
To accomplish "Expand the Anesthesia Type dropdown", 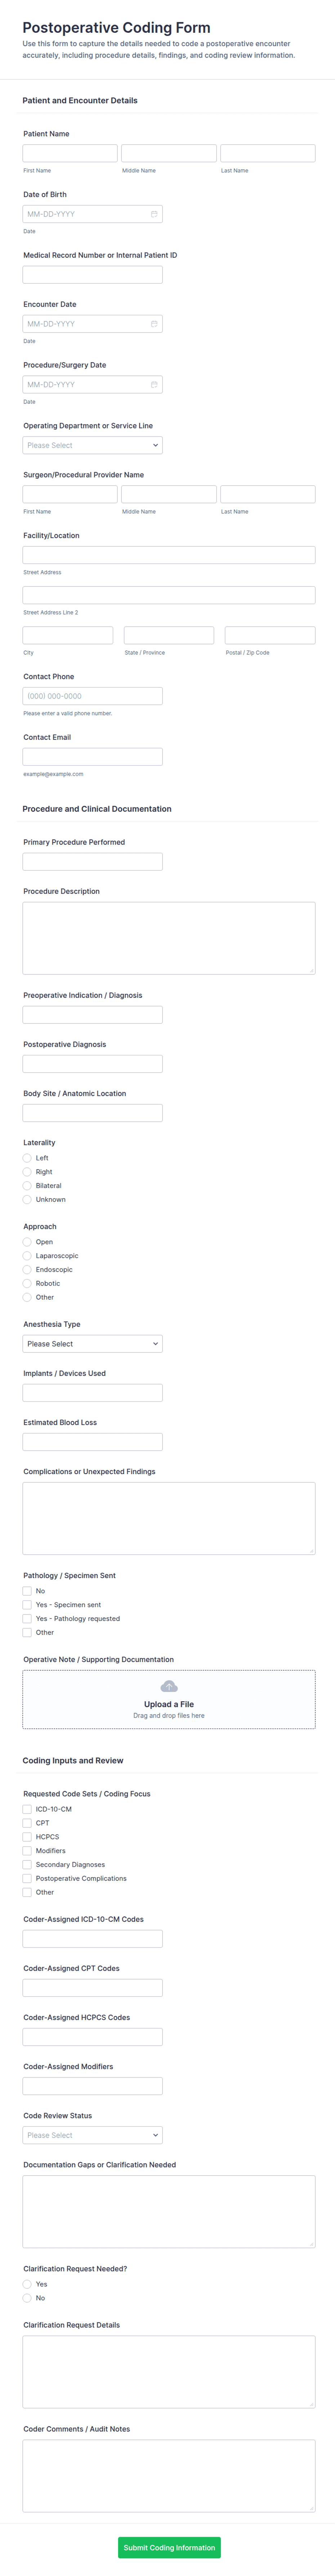I will (92, 1344).
